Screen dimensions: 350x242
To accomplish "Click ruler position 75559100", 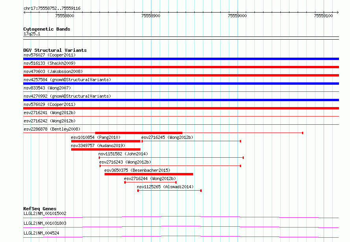I will click(323, 16).
